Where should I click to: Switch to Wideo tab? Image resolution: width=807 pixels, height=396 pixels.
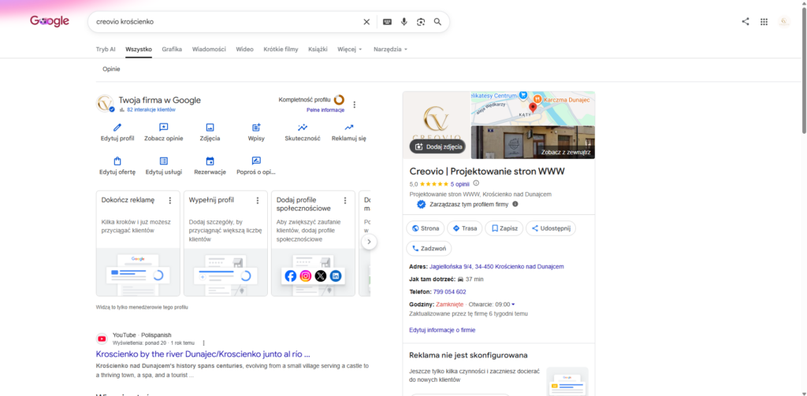pyautogui.click(x=244, y=50)
